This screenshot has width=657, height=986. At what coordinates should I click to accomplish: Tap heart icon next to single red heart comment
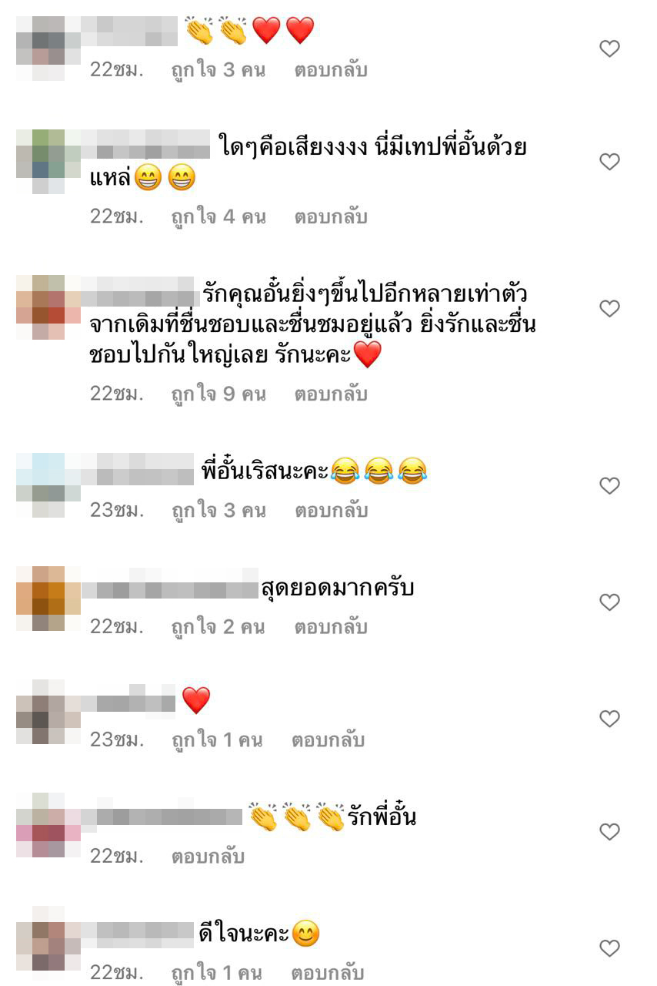(609, 719)
